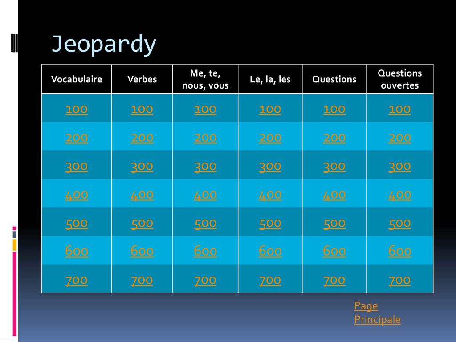The image size is (456, 342).
Task: Pick the 600 link under Questions column
Action: tap(334, 251)
